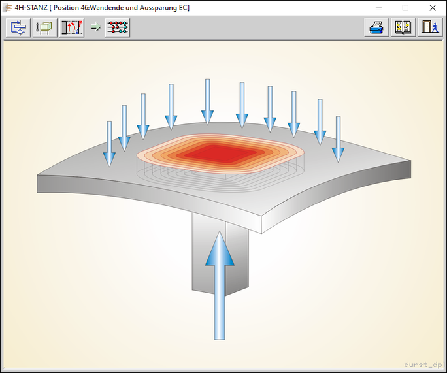Click the abacus calculation icon
The image size is (447, 373).
(x=118, y=28)
